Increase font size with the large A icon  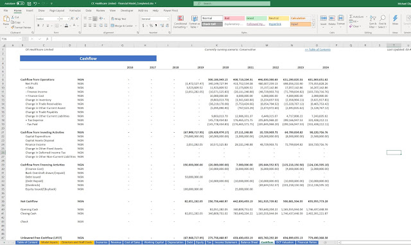click(73, 19)
